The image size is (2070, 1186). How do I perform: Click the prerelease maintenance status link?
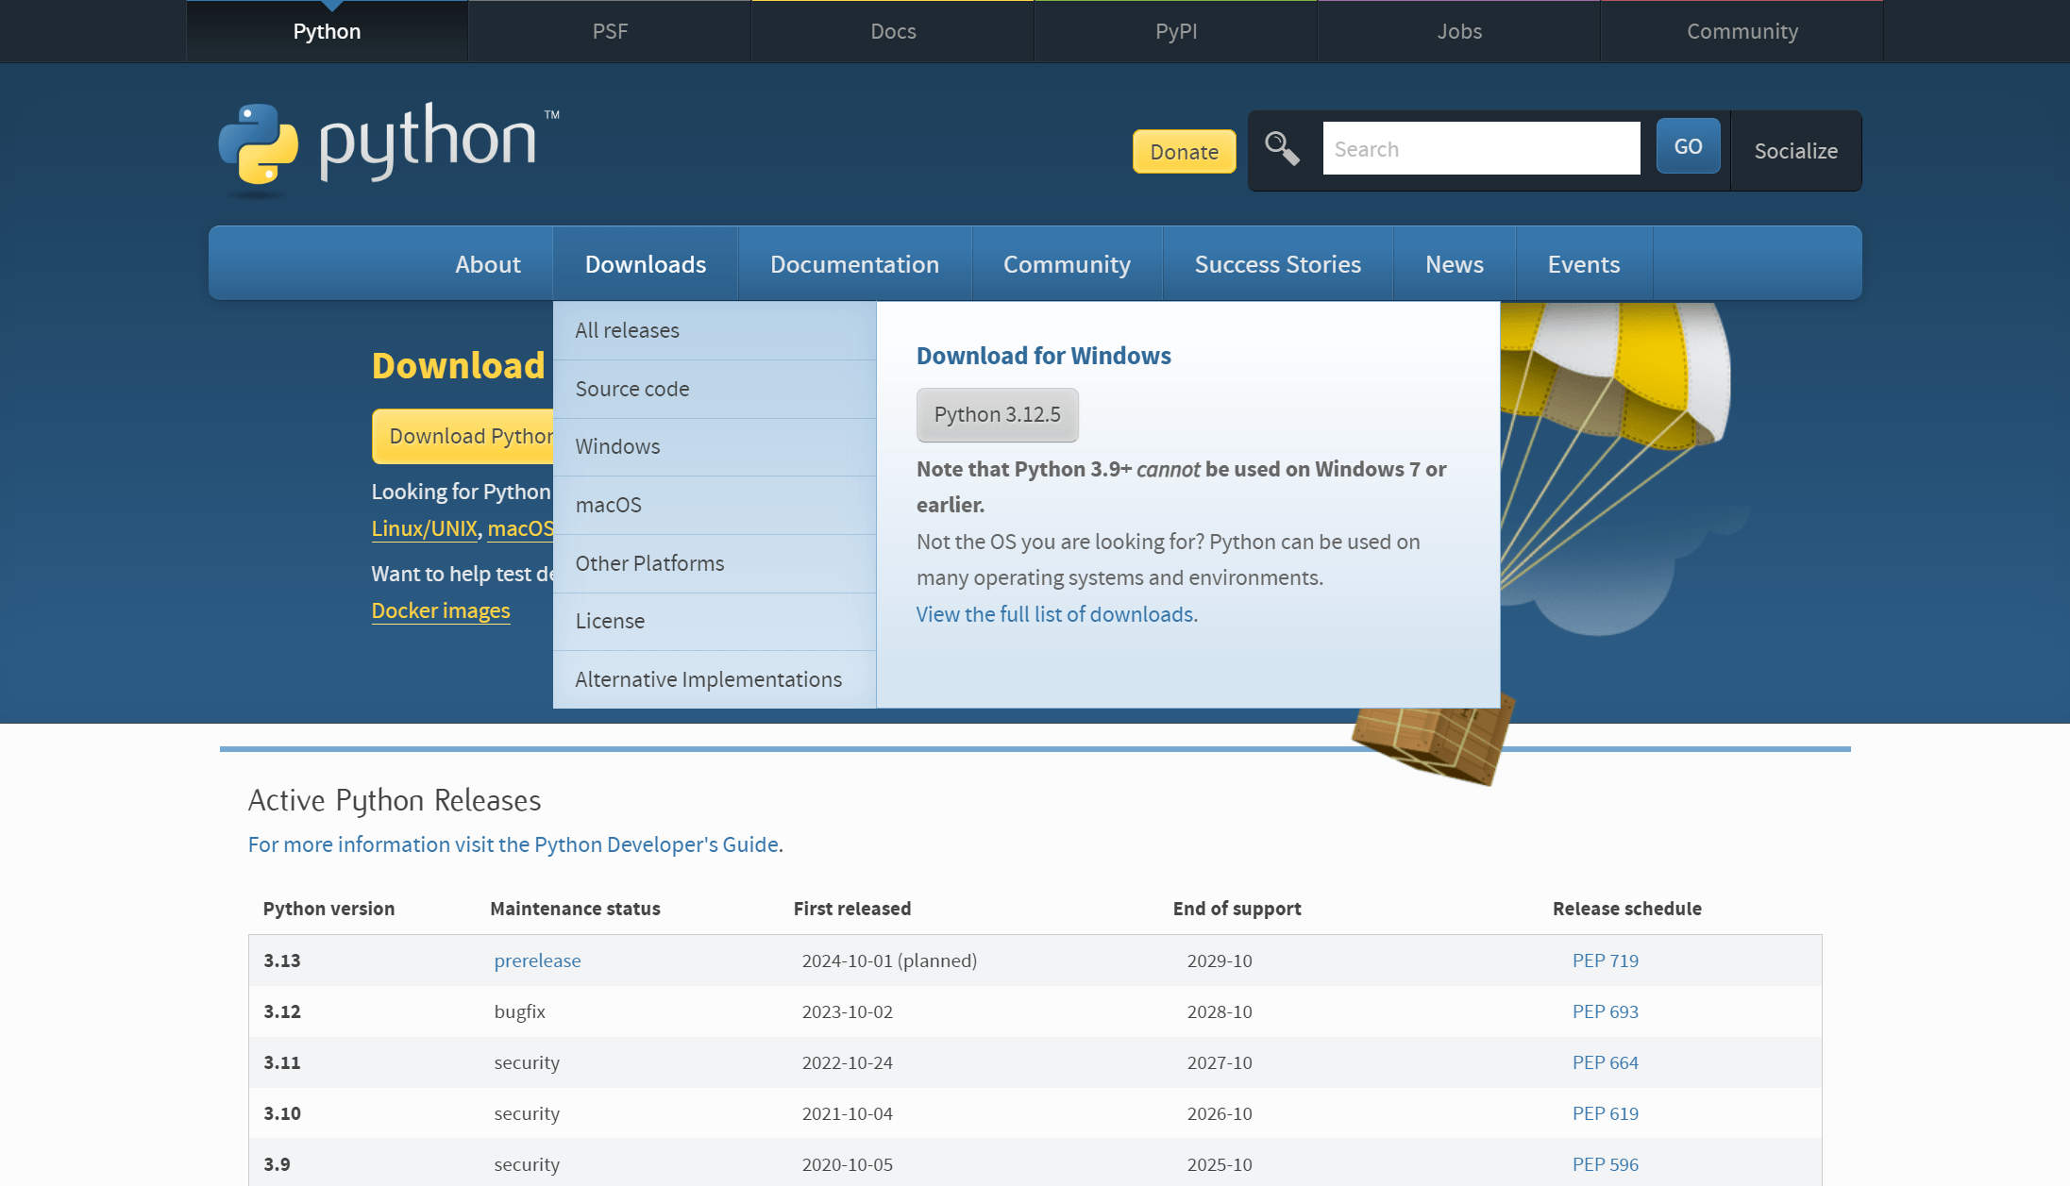pos(537,960)
